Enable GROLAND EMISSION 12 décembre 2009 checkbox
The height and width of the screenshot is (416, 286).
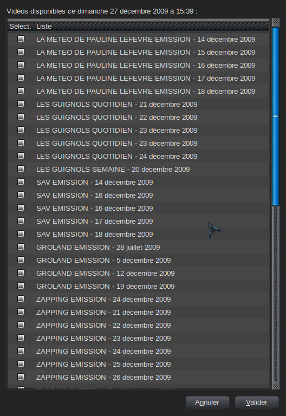pos(21,273)
